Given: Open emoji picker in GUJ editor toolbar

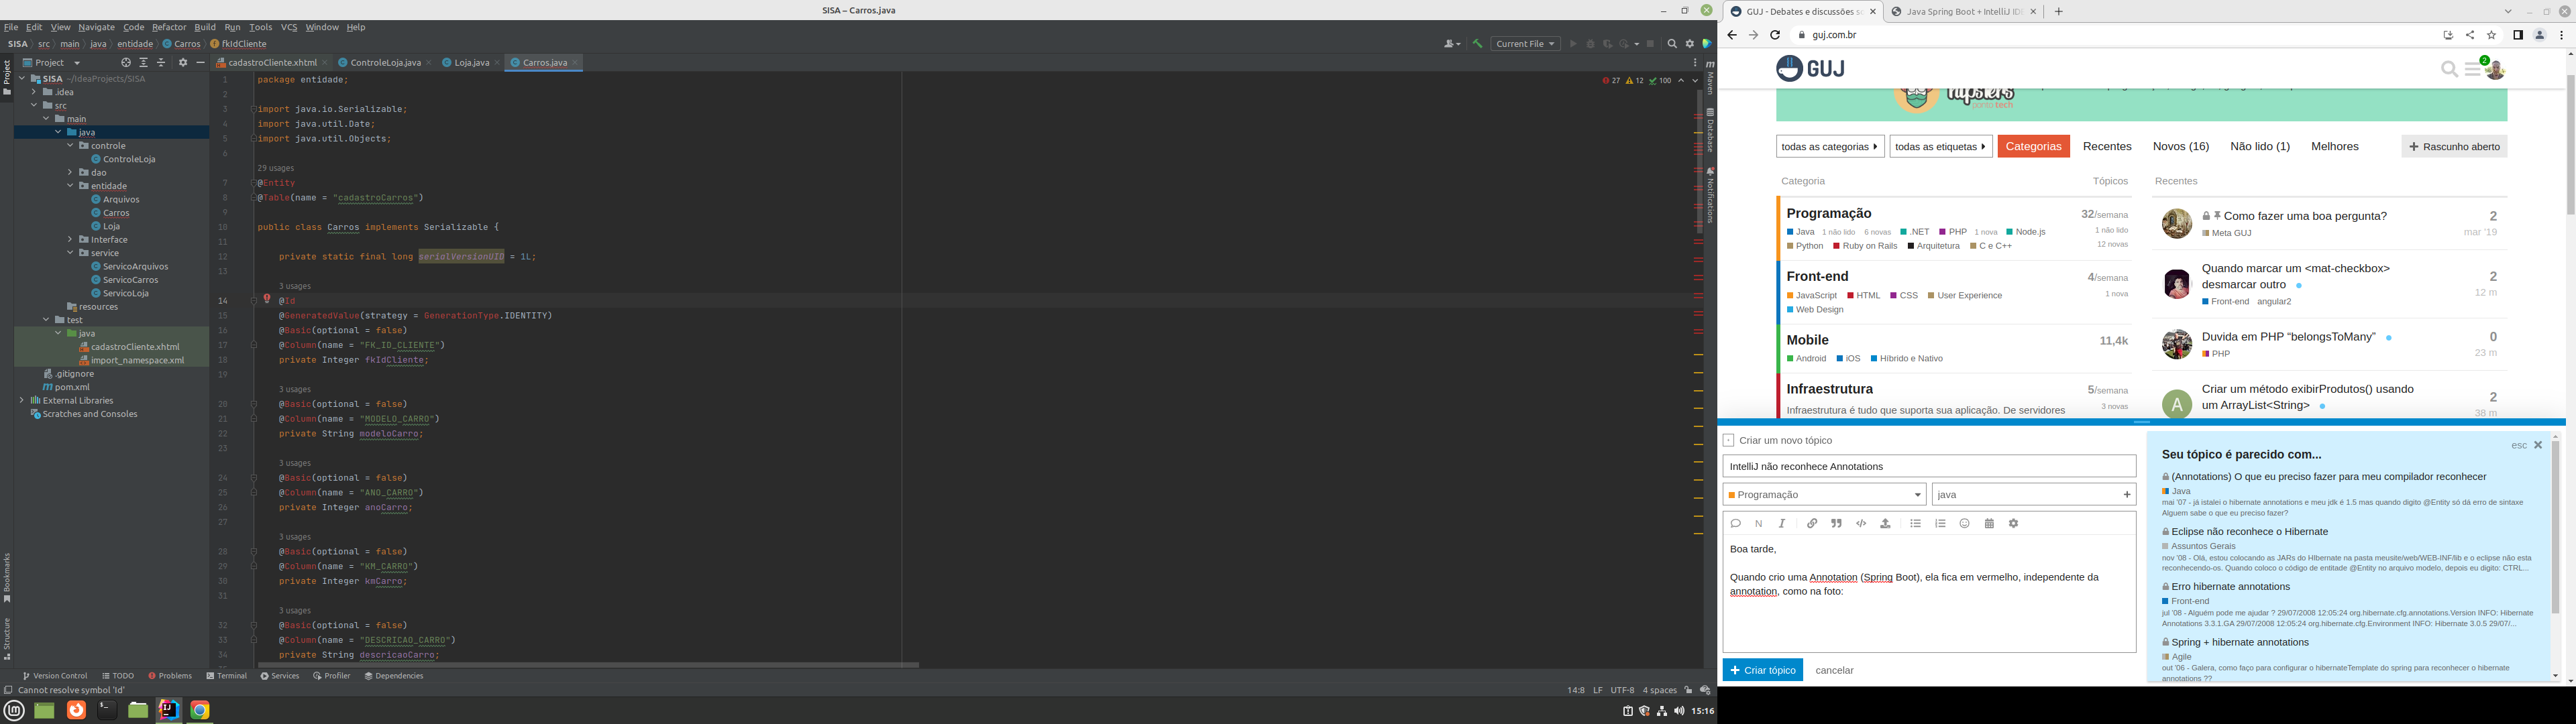Looking at the screenshot, I should point(1964,523).
